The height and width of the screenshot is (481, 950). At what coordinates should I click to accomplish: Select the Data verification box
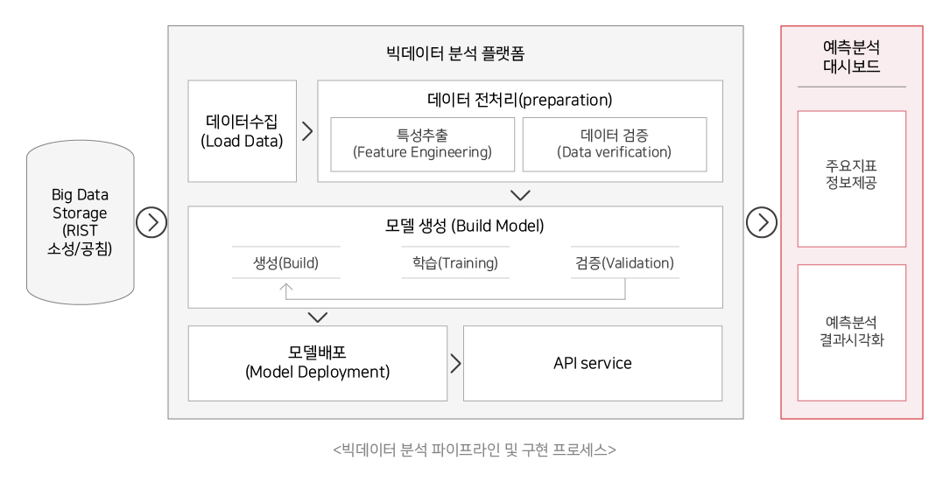[615, 144]
